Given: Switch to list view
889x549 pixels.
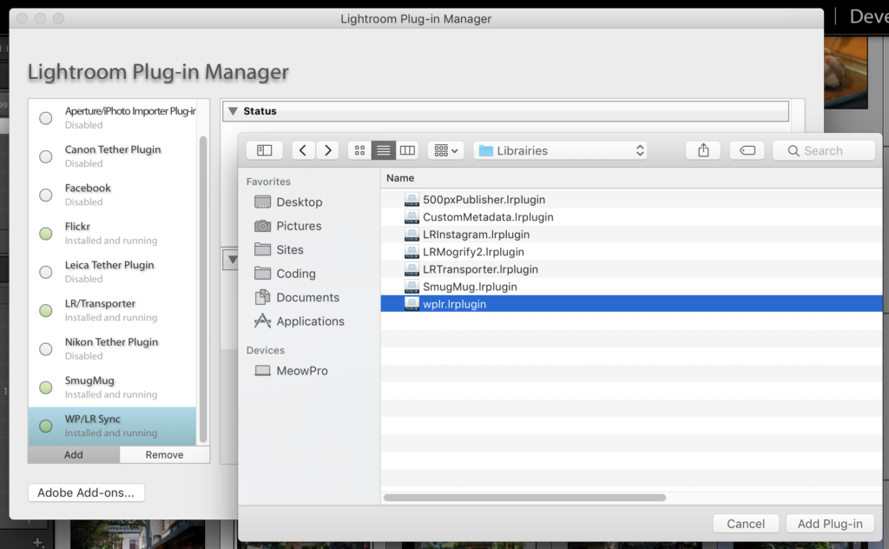Looking at the screenshot, I should [x=383, y=150].
